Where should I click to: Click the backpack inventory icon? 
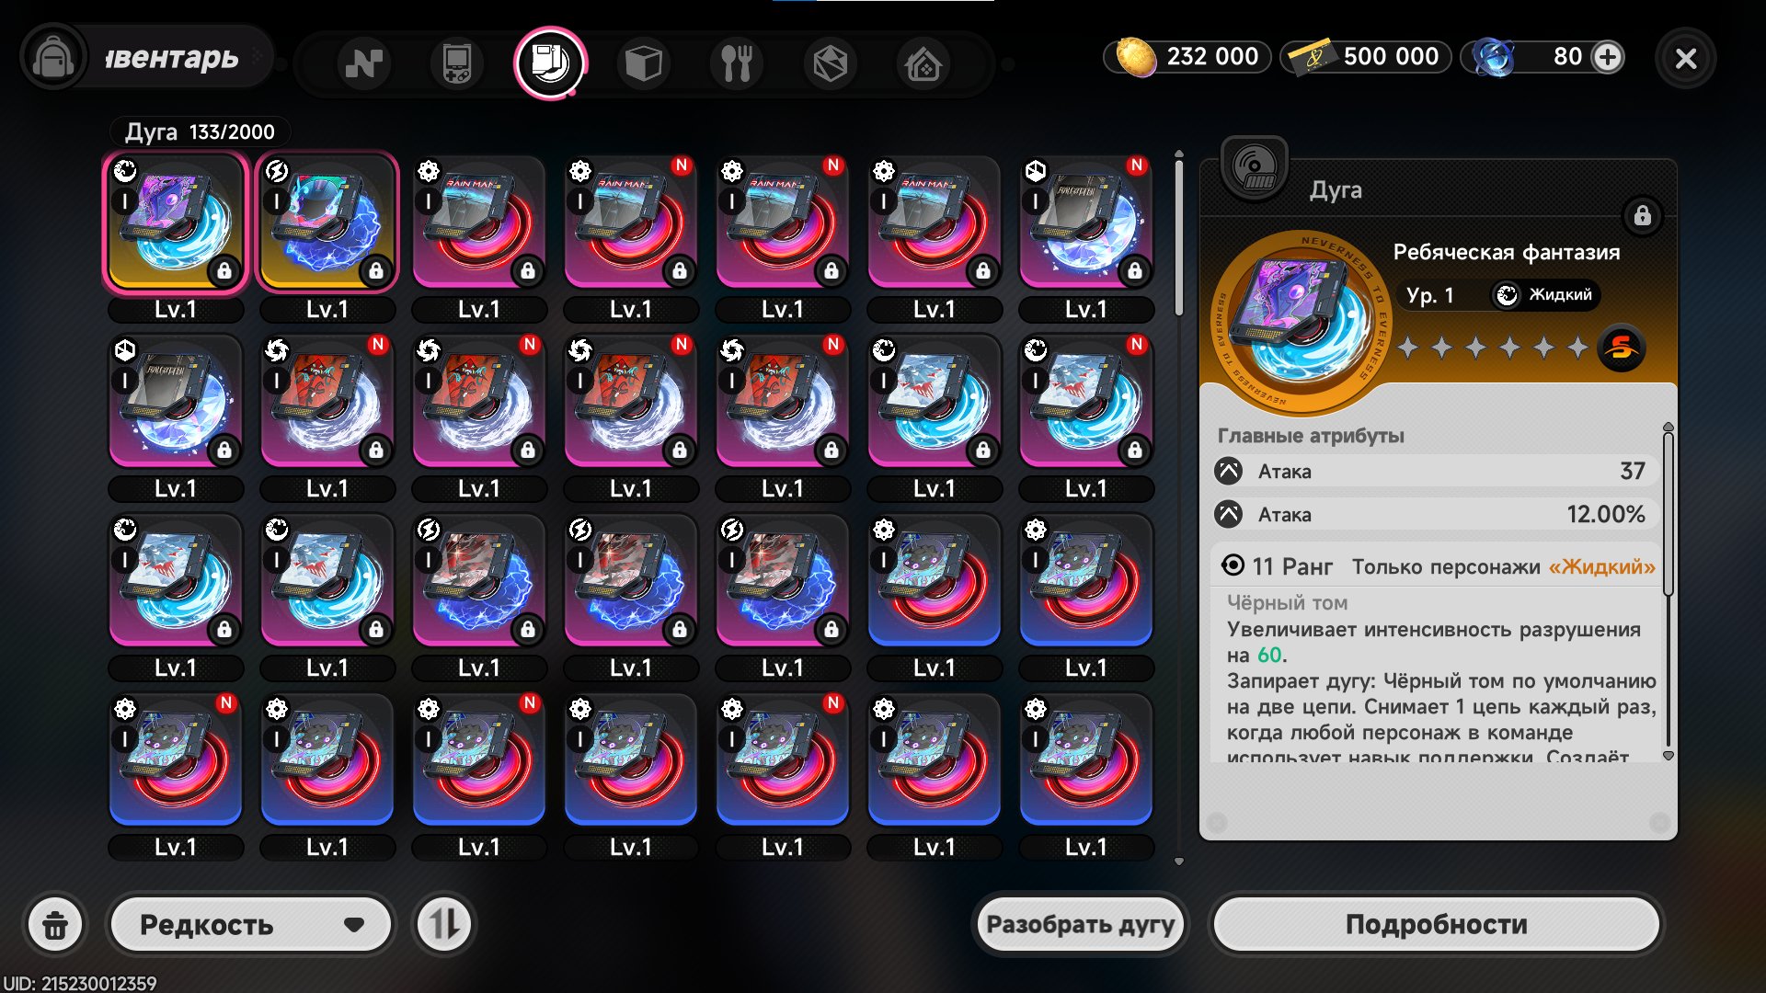pos(53,58)
